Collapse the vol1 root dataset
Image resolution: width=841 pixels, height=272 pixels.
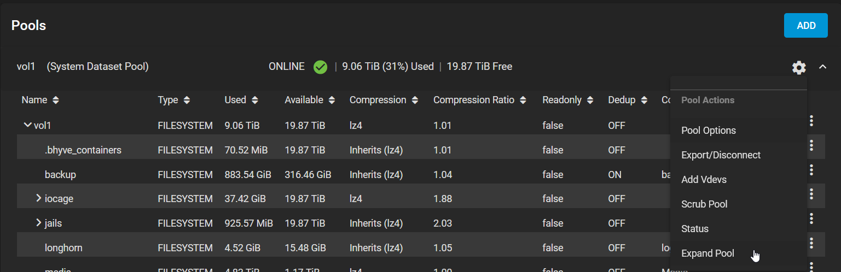[27, 125]
